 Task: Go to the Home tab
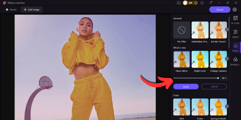[11, 10]
